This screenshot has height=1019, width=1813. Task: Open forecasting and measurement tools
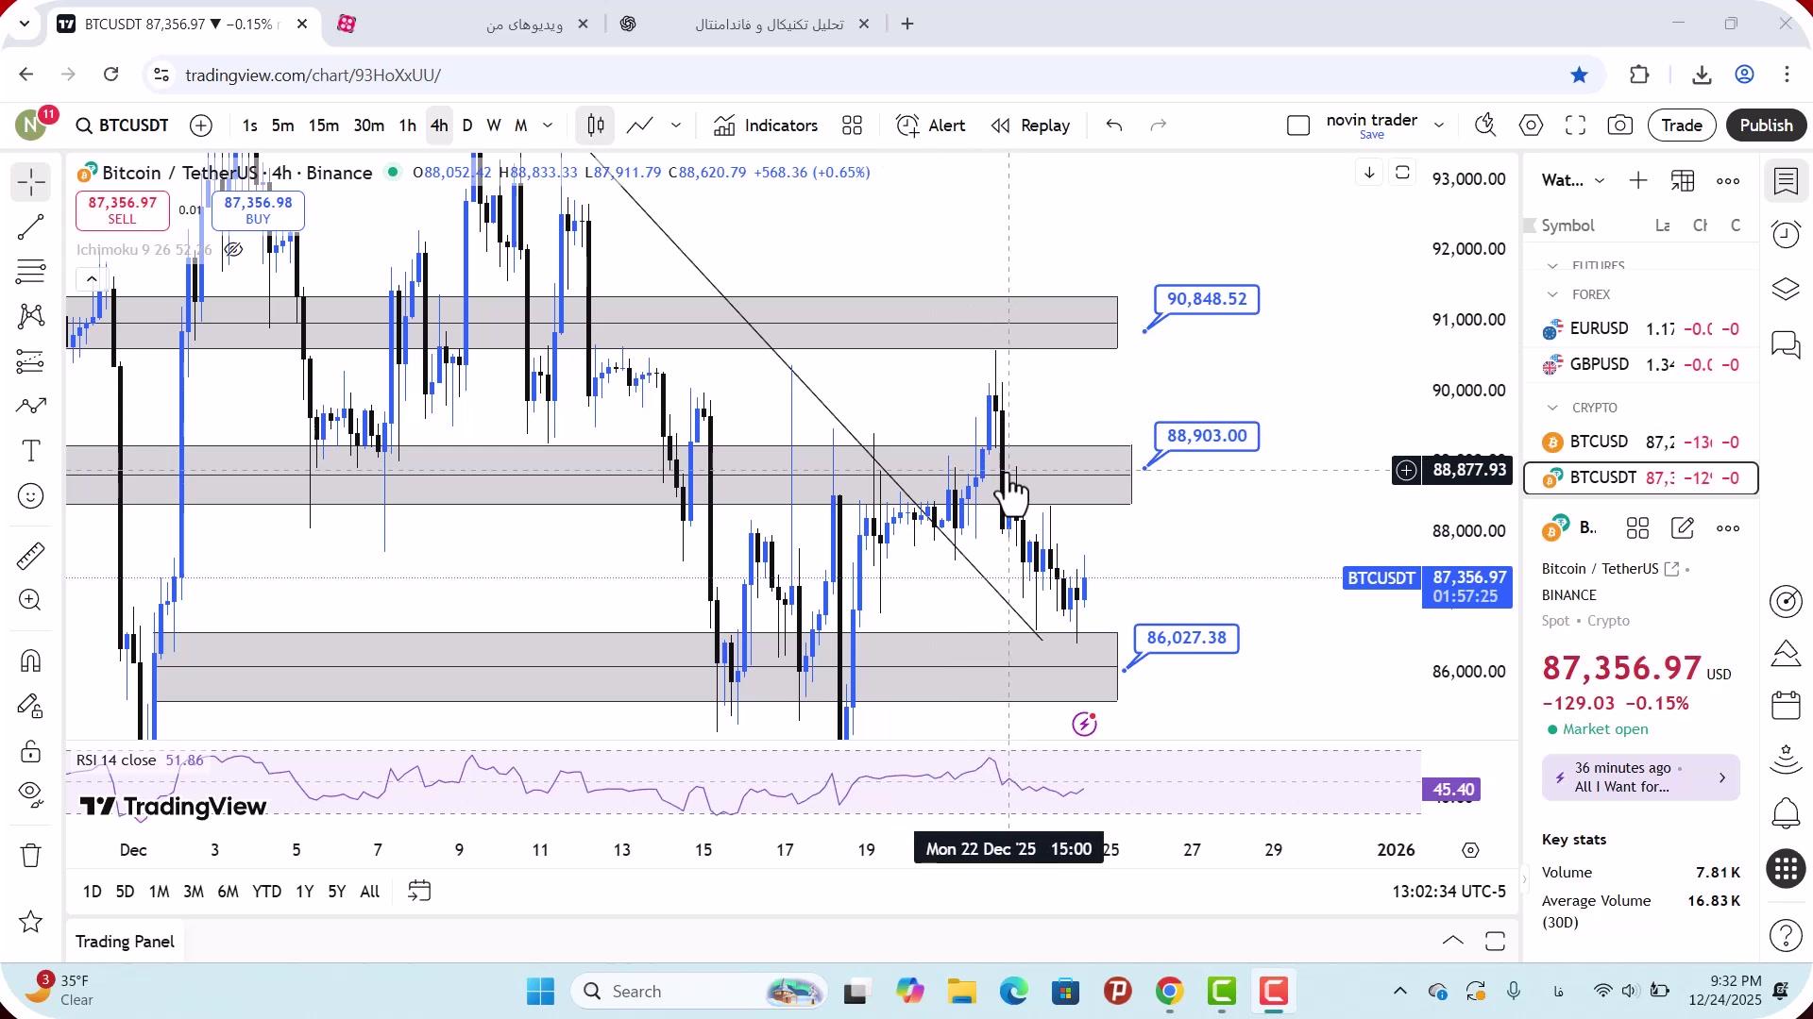click(x=31, y=361)
